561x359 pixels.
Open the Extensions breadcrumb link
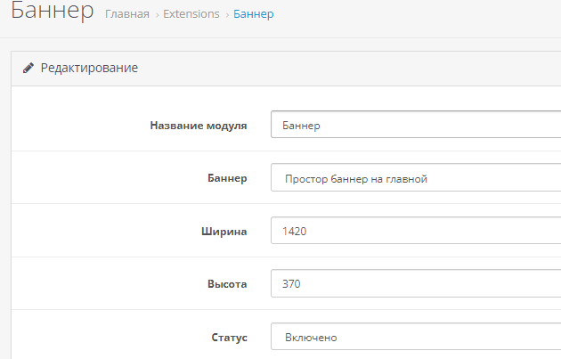click(x=191, y=14)
